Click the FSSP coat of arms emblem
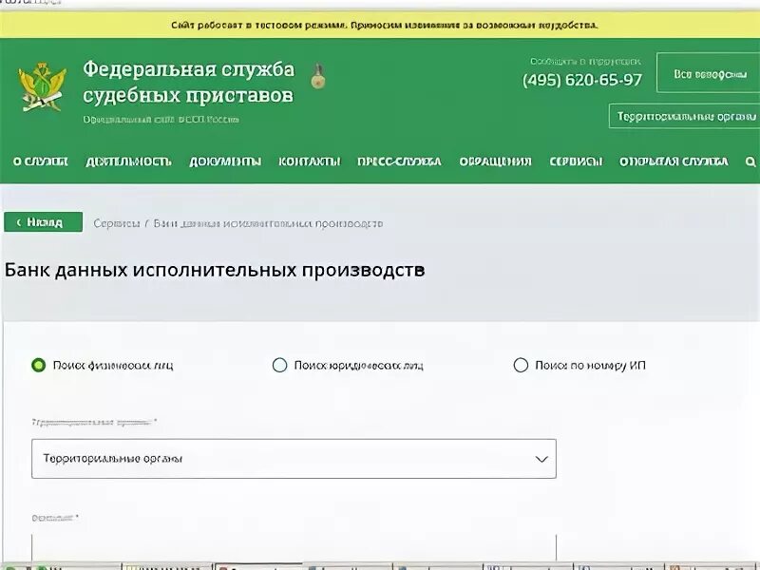The height and width of the screenshot is (570, 760). [x=39, y=85]
